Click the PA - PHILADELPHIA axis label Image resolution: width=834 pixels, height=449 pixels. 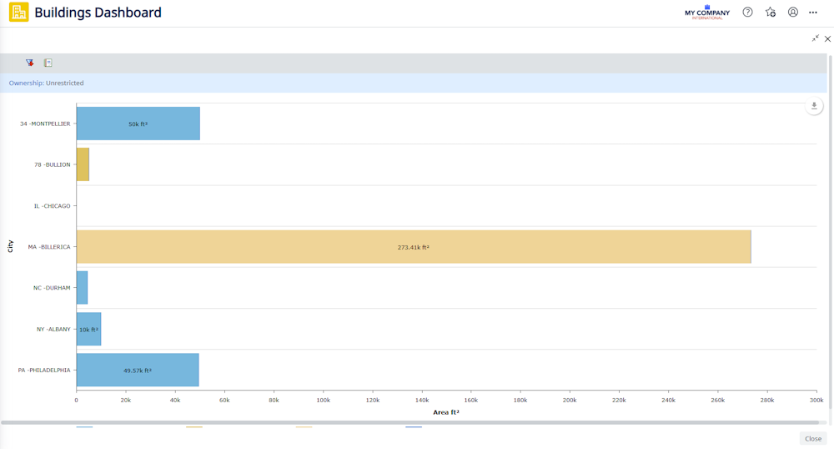[x=44, y=371]
